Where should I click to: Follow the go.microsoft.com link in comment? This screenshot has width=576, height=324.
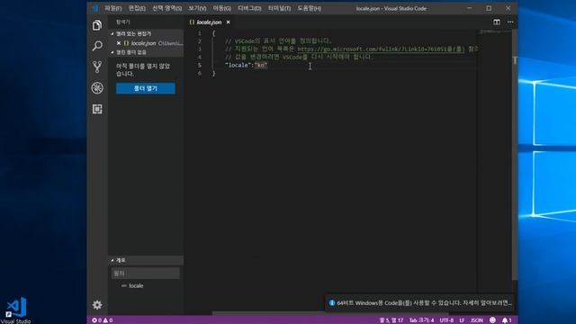(381, 49)
